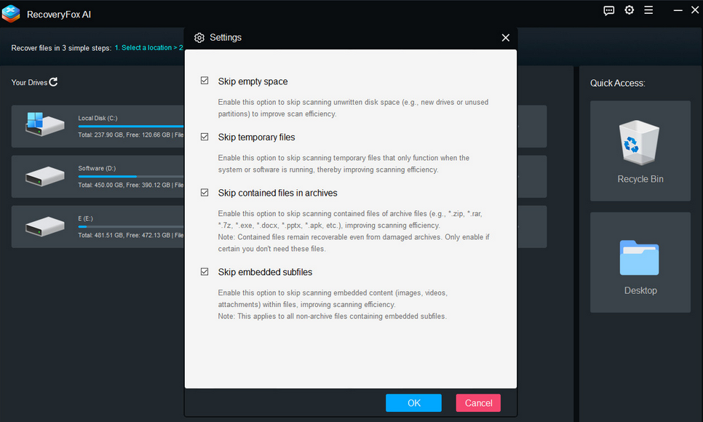Click the 'Skip temporary files' label

pyautogui.click(x=256, y=138)
